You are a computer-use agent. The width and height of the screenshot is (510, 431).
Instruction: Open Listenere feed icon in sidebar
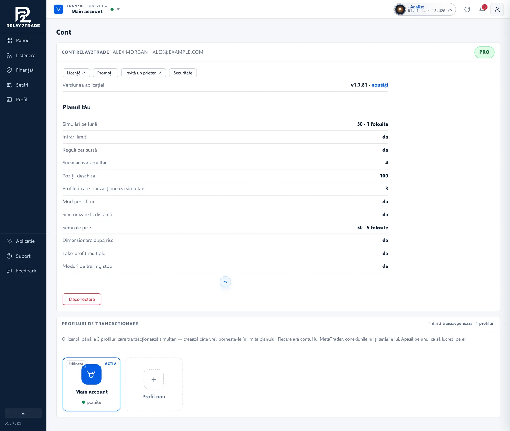(9, 55)
